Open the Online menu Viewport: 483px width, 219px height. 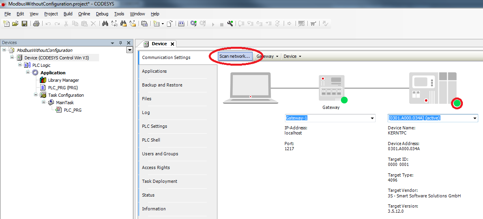click(x=84, y=14)
